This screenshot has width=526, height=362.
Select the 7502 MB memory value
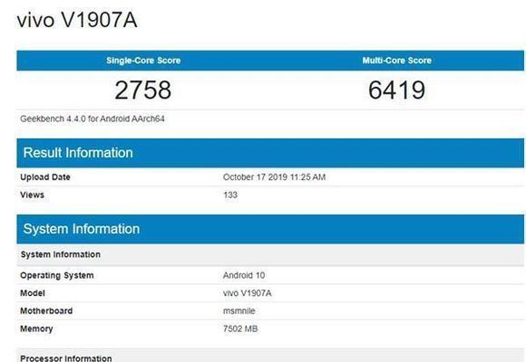pyautogui.click(x=240, y=329)
